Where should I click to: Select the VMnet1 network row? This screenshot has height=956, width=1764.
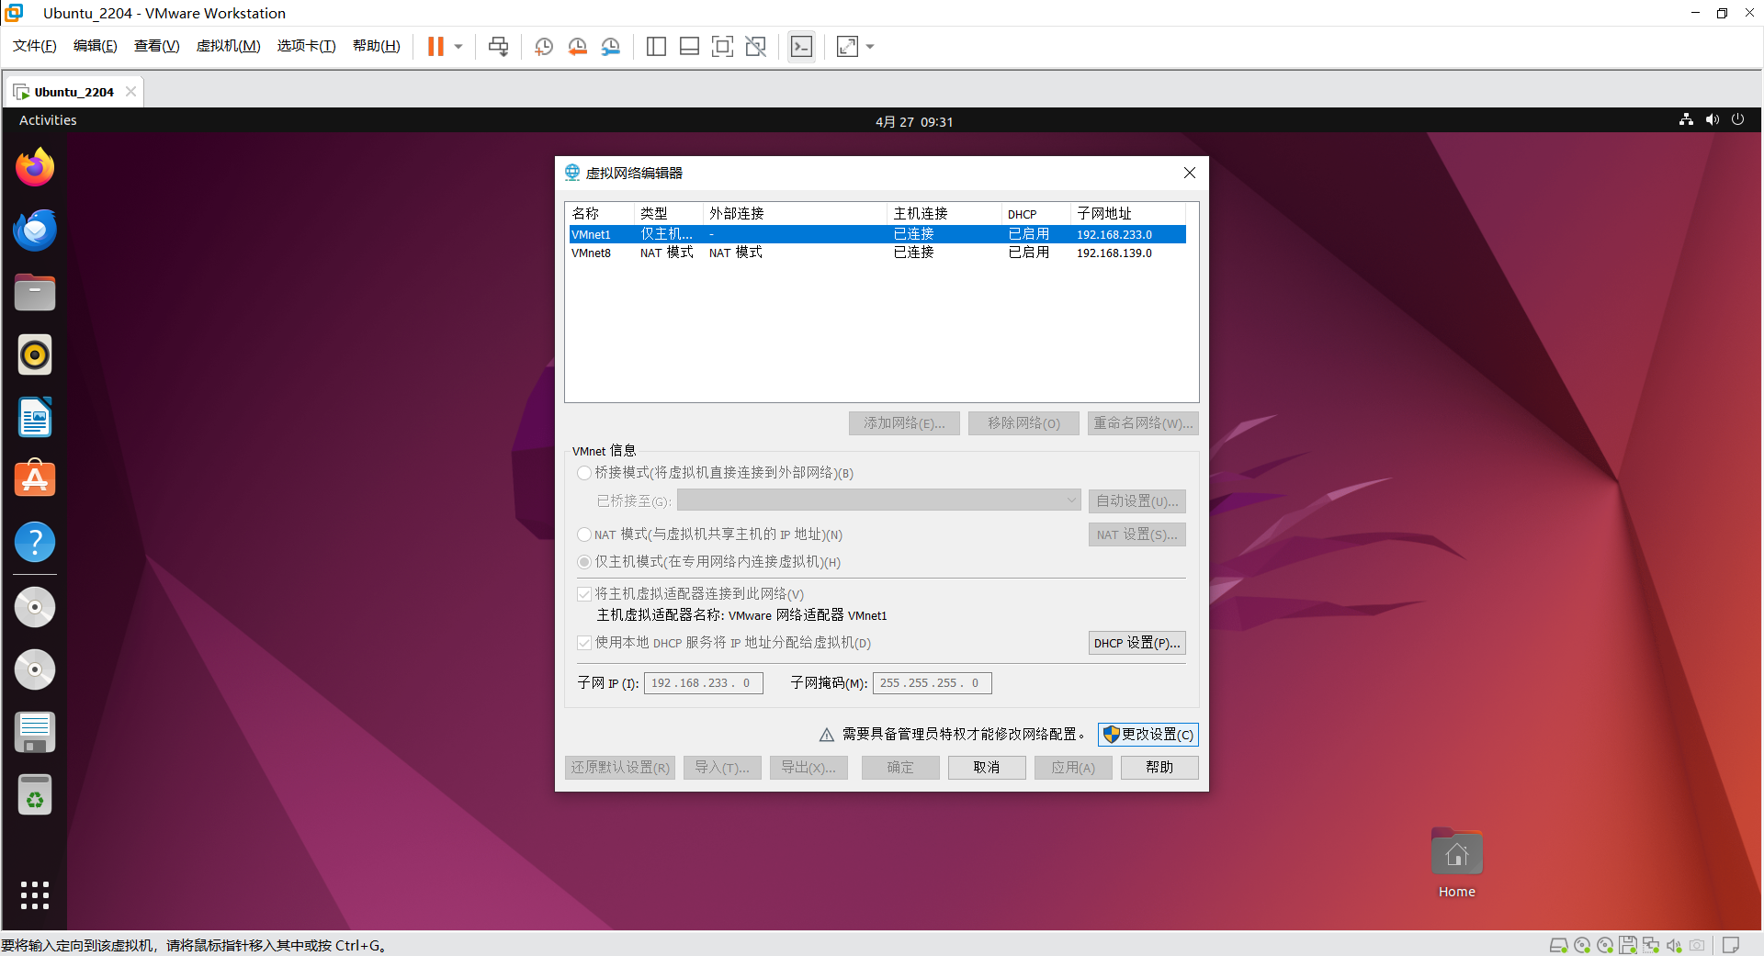click(x=877, y=234)
